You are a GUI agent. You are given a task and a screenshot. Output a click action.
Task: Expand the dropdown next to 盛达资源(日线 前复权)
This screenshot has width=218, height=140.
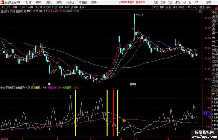click(x=25, y=11)
